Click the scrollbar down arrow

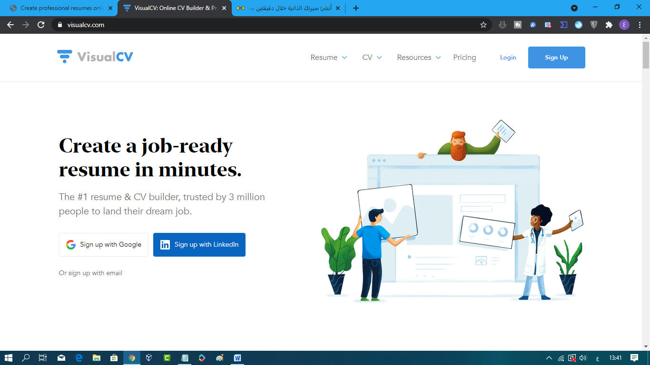click(x=646, y=346)
